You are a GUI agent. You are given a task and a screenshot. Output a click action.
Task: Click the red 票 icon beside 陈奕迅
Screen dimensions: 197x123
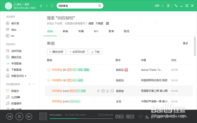click(x=126, y=70)
